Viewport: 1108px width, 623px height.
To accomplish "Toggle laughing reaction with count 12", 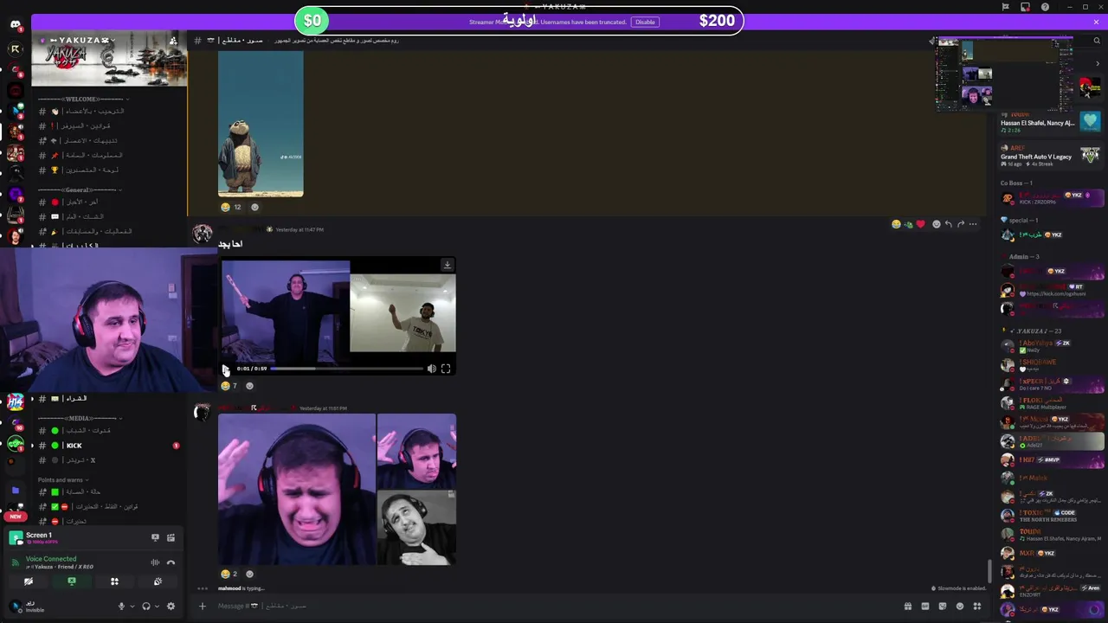I will point(230,207).
